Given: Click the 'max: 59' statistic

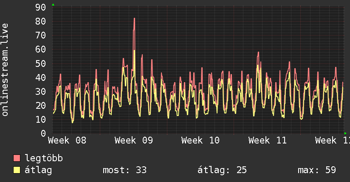Looking at the screenshot, I should pyautogui.click(x=317, y=170).
